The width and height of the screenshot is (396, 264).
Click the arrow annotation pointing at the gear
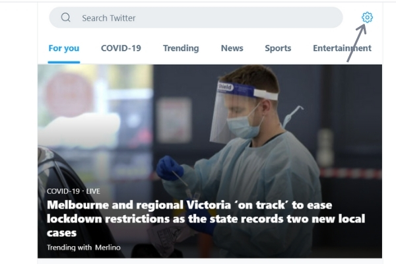356,43
